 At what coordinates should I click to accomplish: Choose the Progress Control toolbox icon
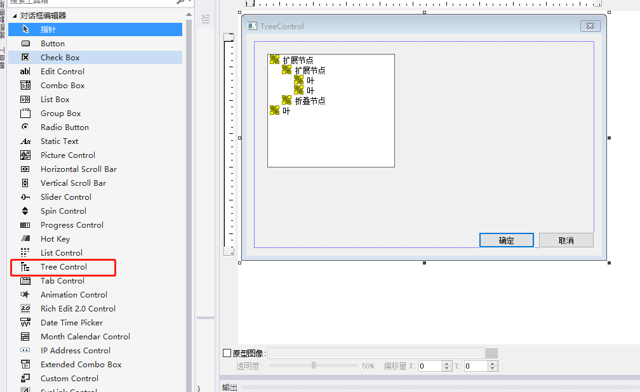pyautogui.click(x=25, y=225)
